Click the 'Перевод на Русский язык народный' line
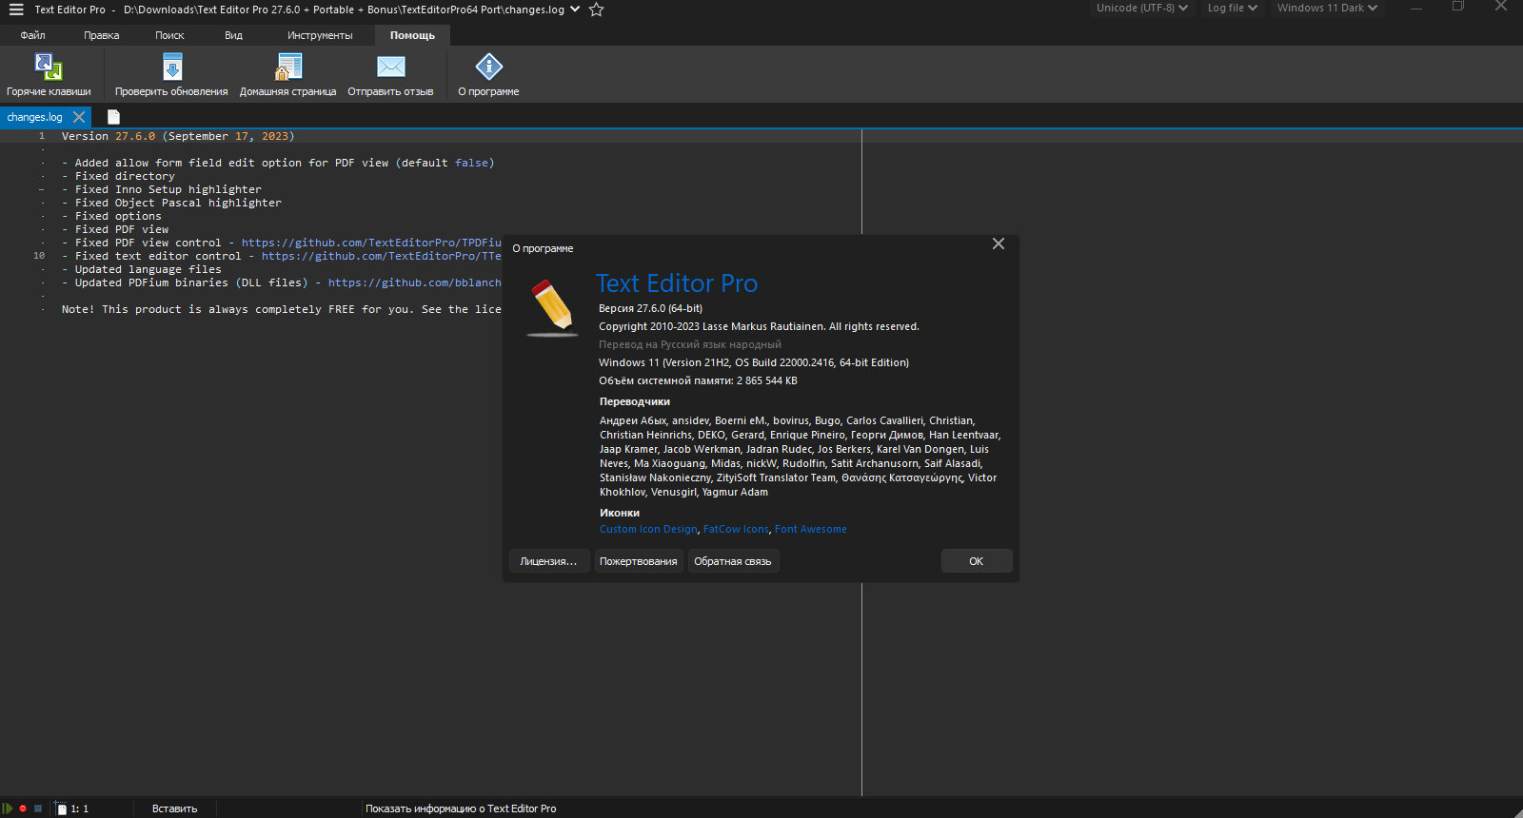This screenshot has width=1523, height=818. click(x=690, y=344)
